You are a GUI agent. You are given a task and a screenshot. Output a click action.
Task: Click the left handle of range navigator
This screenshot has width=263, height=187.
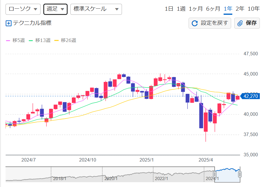tap(215, 174)
